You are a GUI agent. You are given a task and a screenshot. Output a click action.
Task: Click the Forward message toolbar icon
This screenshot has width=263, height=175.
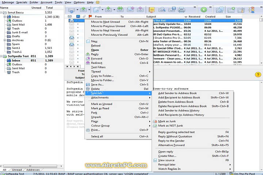[x=130, y=9]
